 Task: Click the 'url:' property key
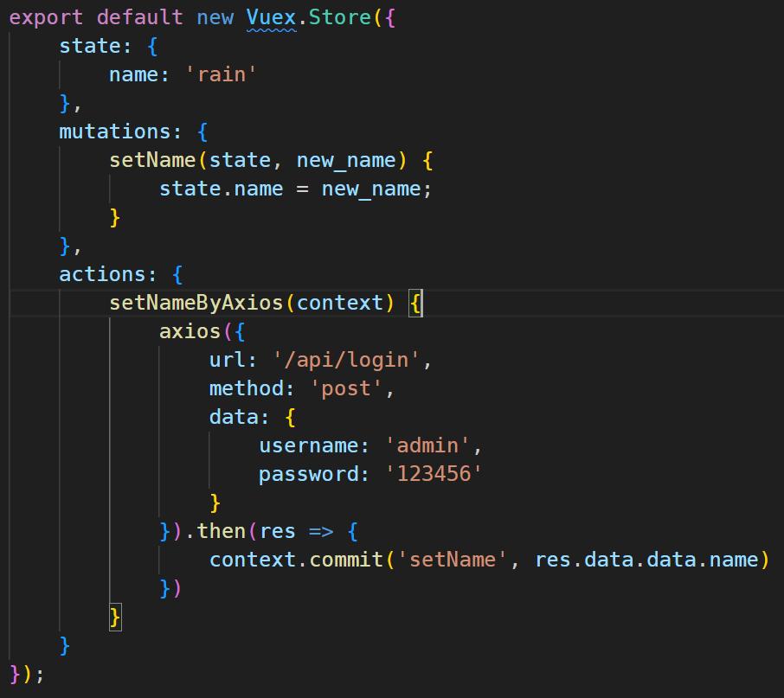(233, 360)
